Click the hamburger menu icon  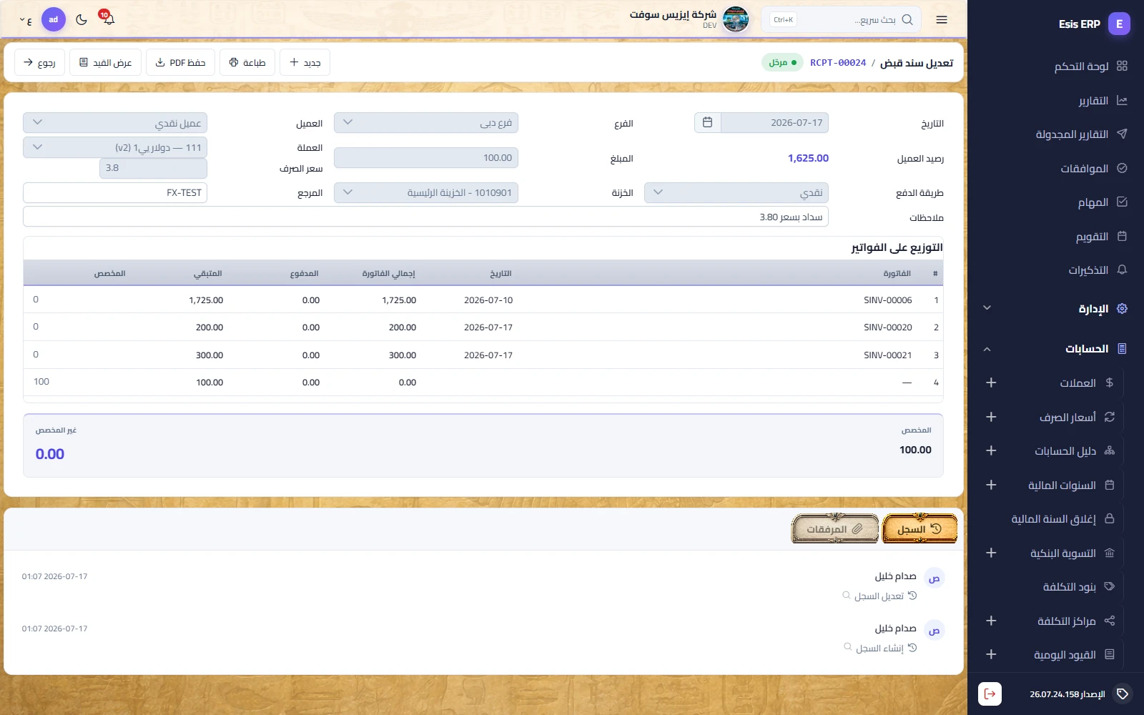pos(942,19)
